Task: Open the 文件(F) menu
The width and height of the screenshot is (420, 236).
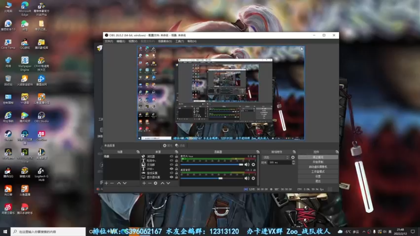Action: pos(109,41)
